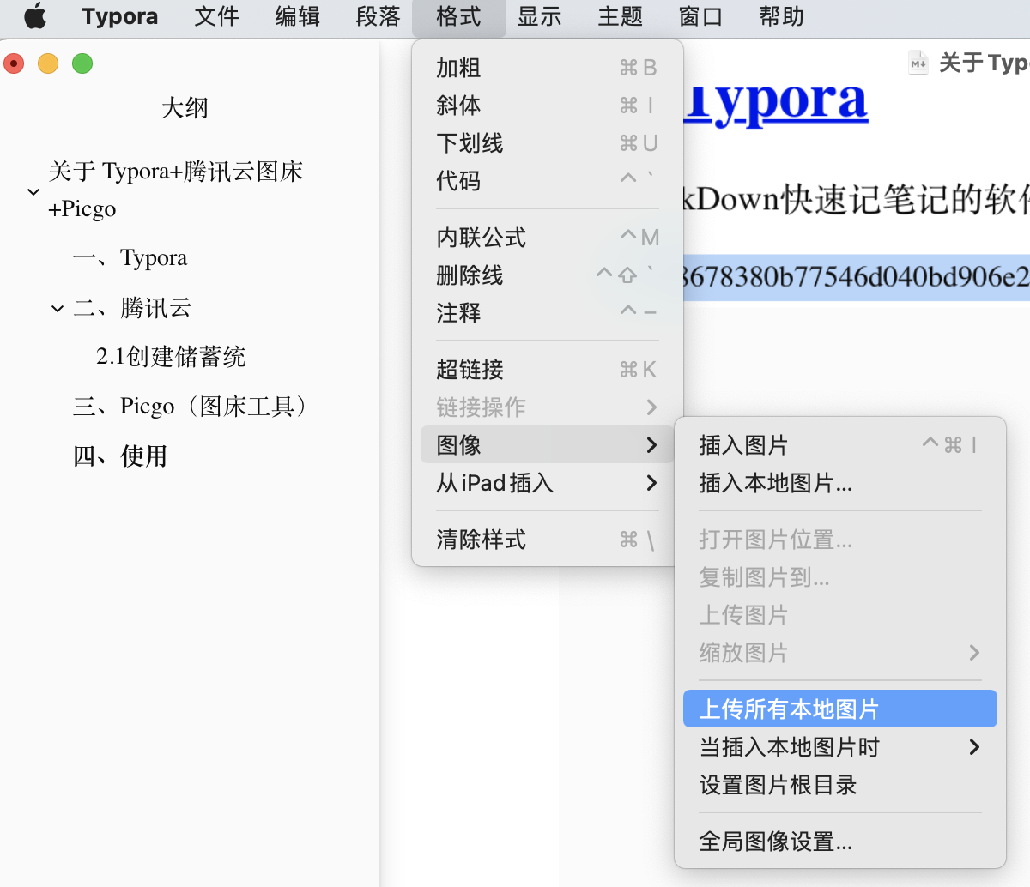Screen dimensions: 1030x887
Task: Select the 图像 submenu item
Action: 548,445
